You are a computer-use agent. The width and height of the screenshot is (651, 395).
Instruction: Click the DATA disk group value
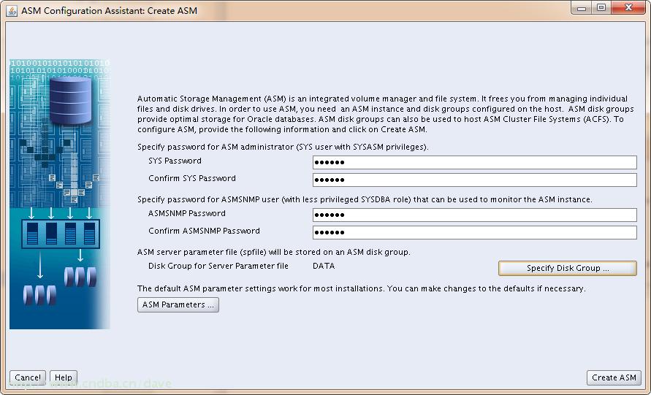[324, 266]
